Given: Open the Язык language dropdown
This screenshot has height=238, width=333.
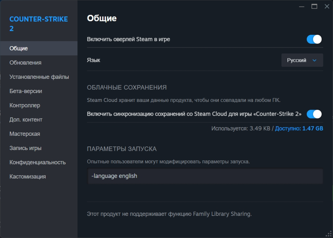Looking at the screenshot, I should coord(302,60).
